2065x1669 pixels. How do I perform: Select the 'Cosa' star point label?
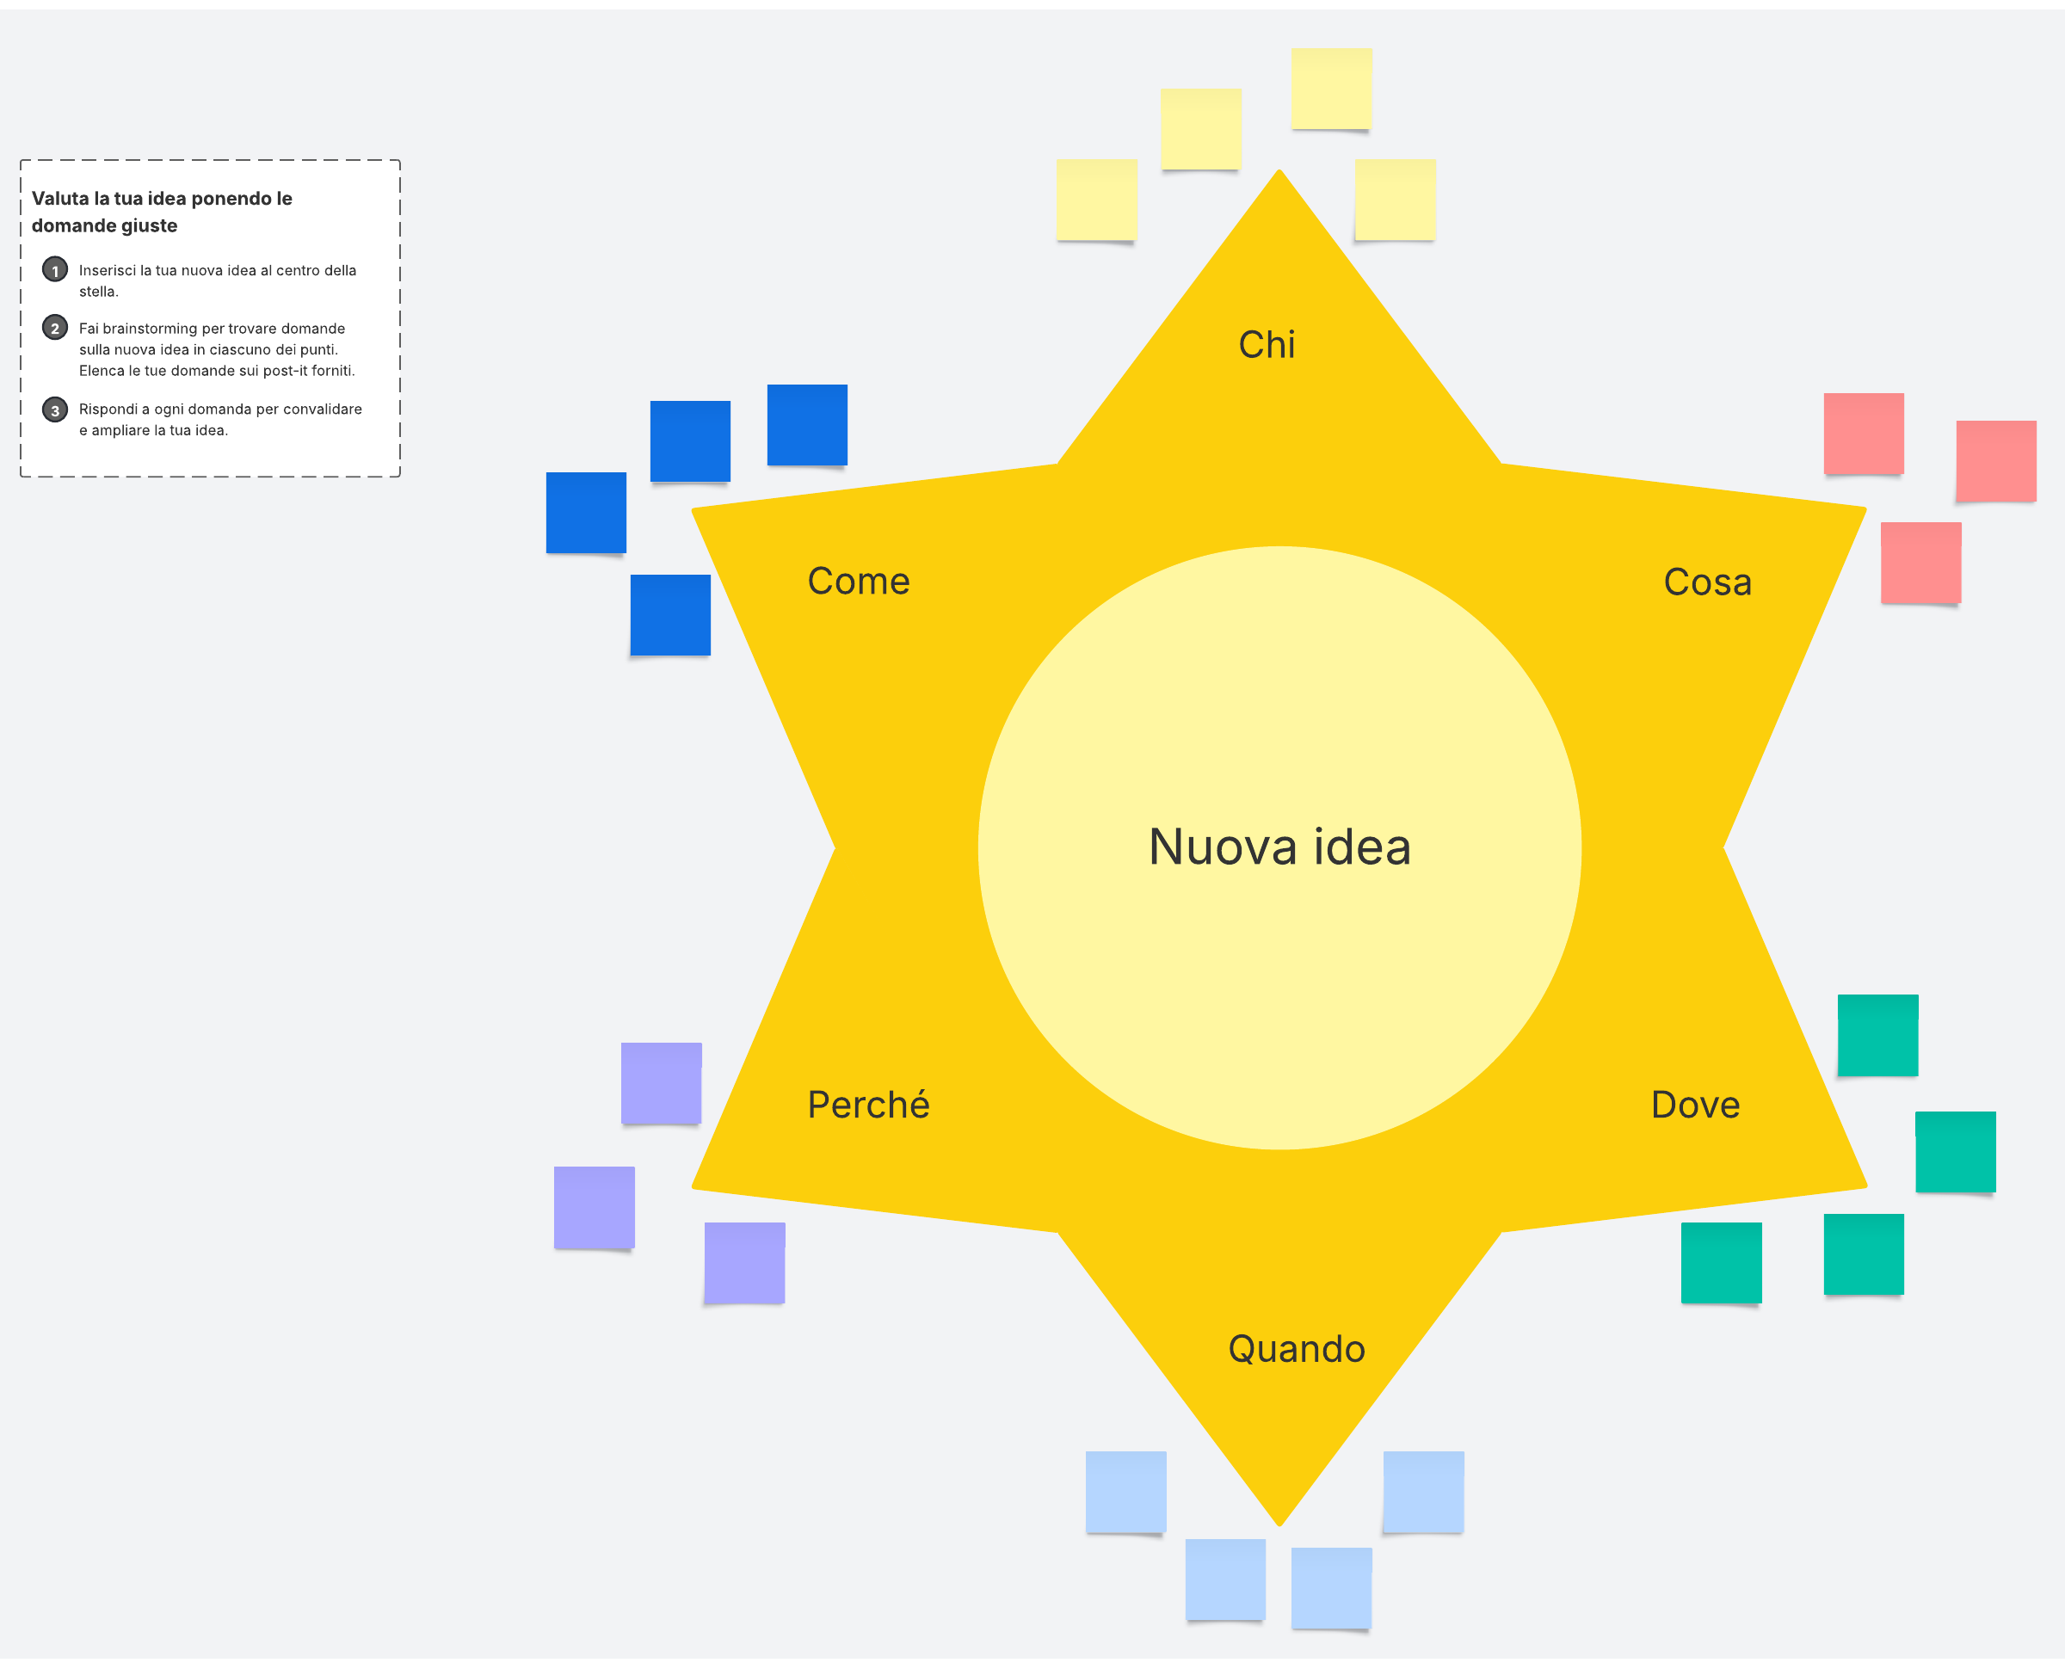(x=1706, y=582)
